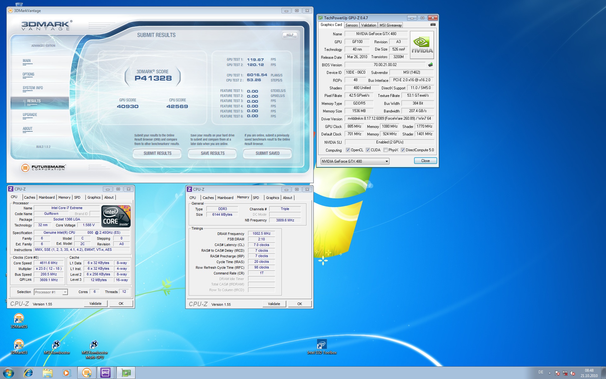This screenshot has width=606, height=379.
Task: Switch to 3DMark Vantage taskbar icon
Action: 87,373
